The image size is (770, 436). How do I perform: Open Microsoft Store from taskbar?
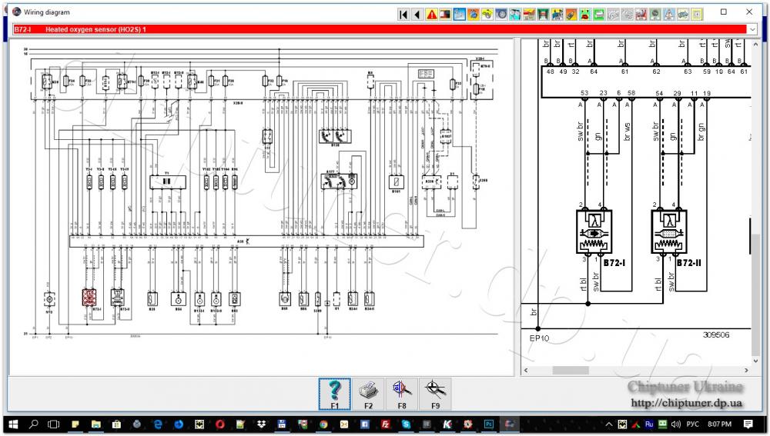pyautogui.click(x=116, y=424)
